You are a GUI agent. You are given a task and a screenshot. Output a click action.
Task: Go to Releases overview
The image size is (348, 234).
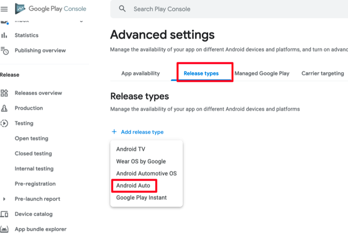coord(38,93)
